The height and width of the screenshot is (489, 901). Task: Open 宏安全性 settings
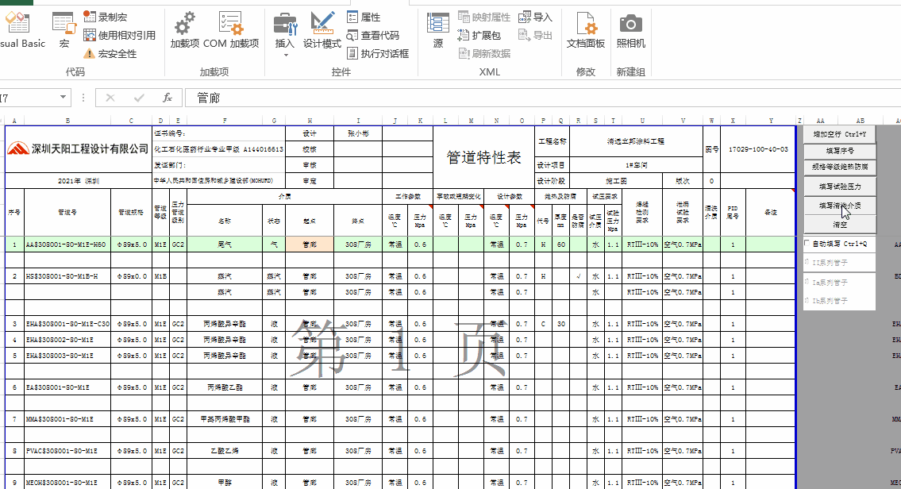[110, 53]
